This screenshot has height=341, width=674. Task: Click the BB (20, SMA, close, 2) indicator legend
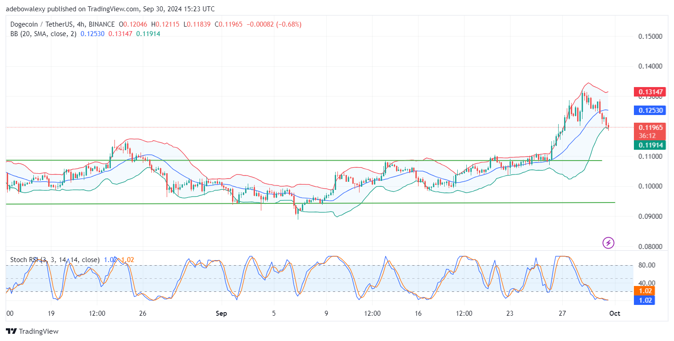tap(43, 33)
